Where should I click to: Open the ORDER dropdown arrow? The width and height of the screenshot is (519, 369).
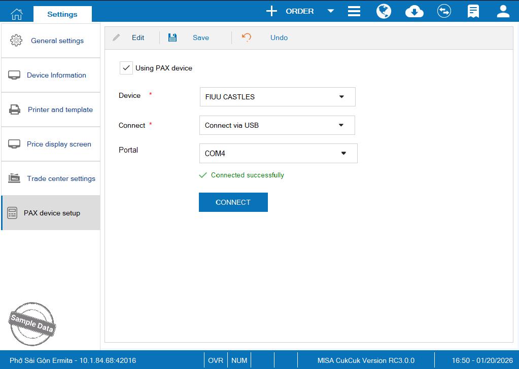pyautogui.click(x=331, y=11)
